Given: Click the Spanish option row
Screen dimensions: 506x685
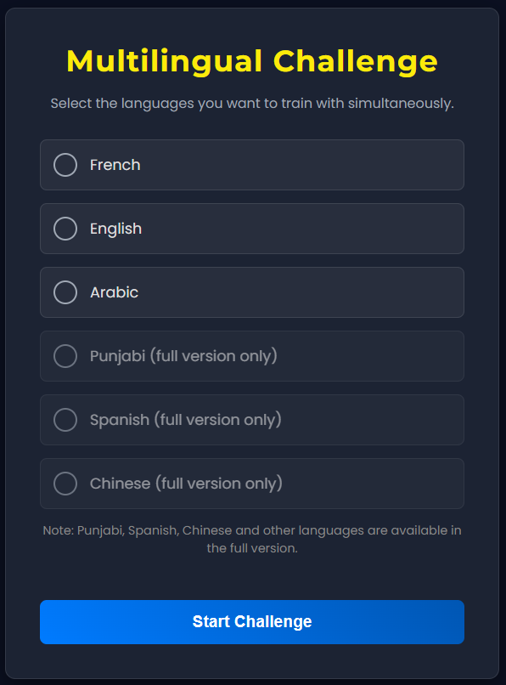Looking at the screenshot, I should point(252,420).
